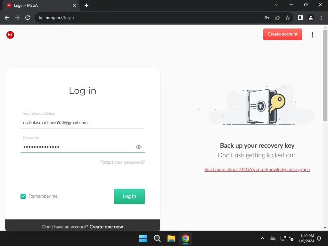Open Windows taskbar Search

coord(157,238)
